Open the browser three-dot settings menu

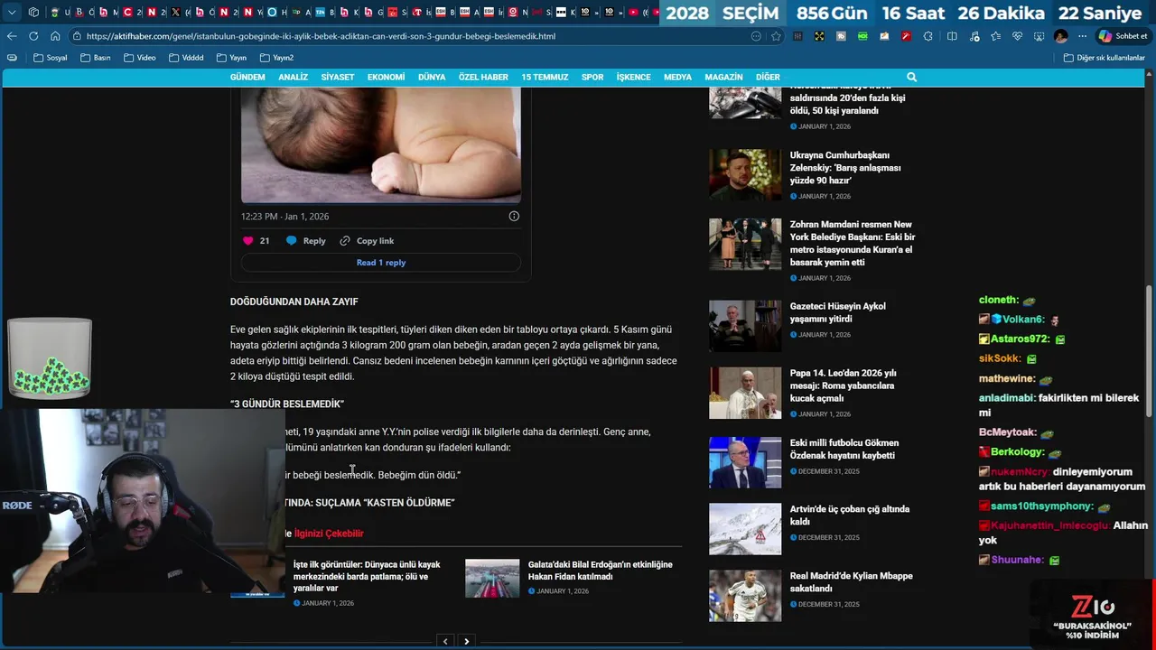[x=1082, y=36]
